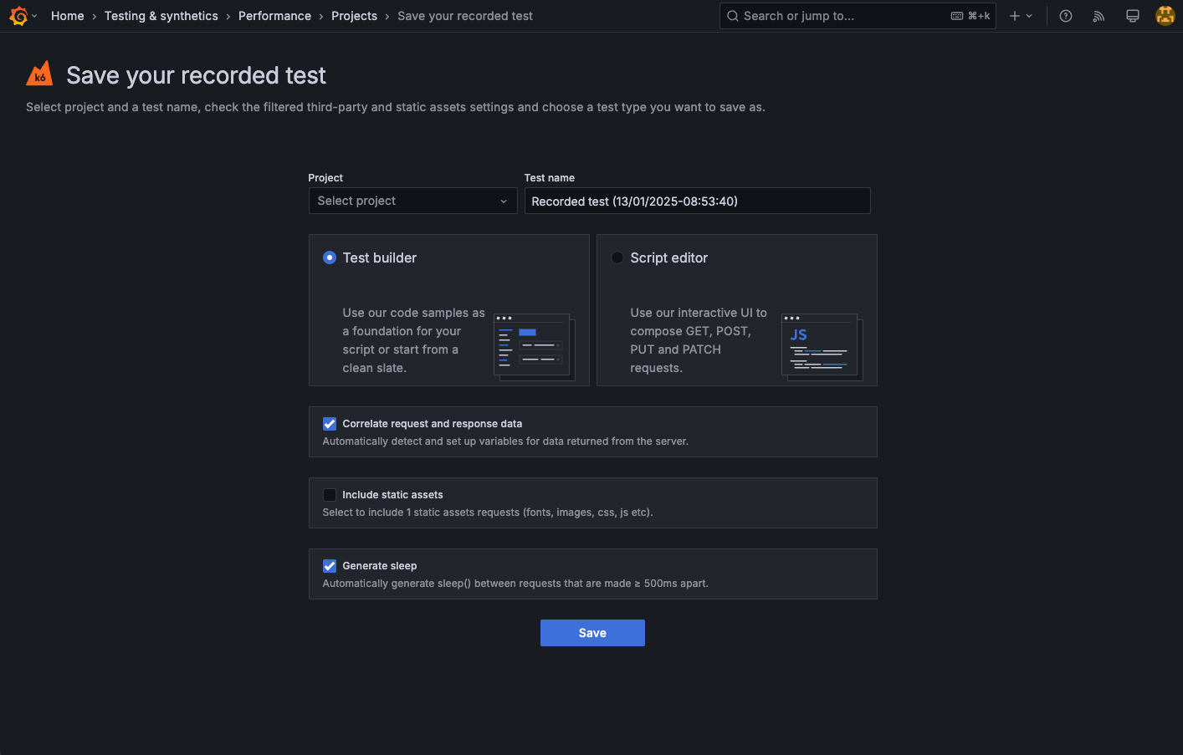Open the user avatar profile menu

tap(1165, 16)
